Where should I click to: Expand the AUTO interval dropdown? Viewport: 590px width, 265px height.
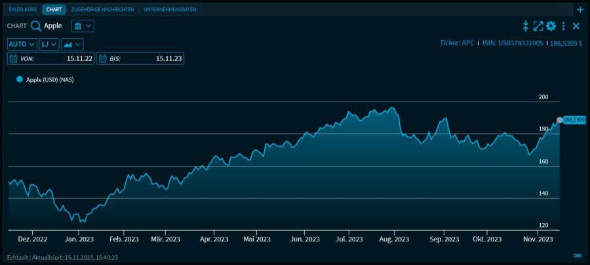(22, 44)
